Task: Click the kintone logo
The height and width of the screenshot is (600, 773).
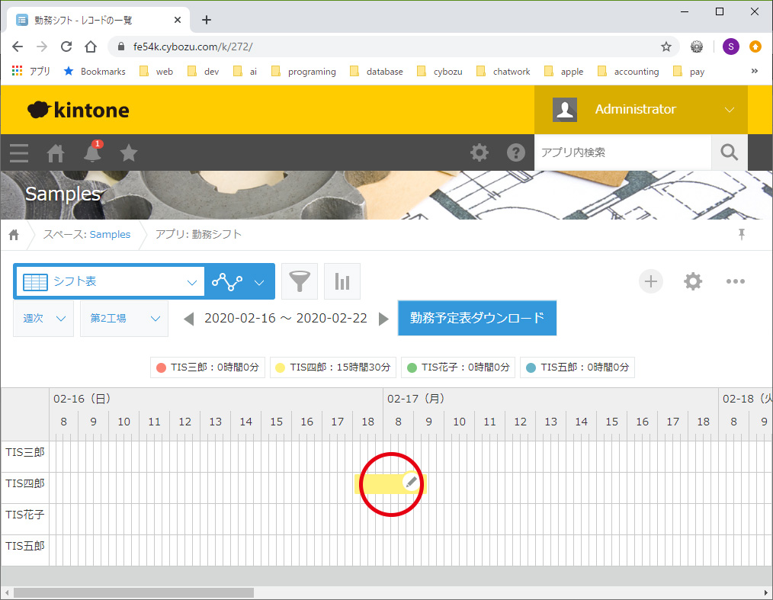Action: [x=79, y=110]
